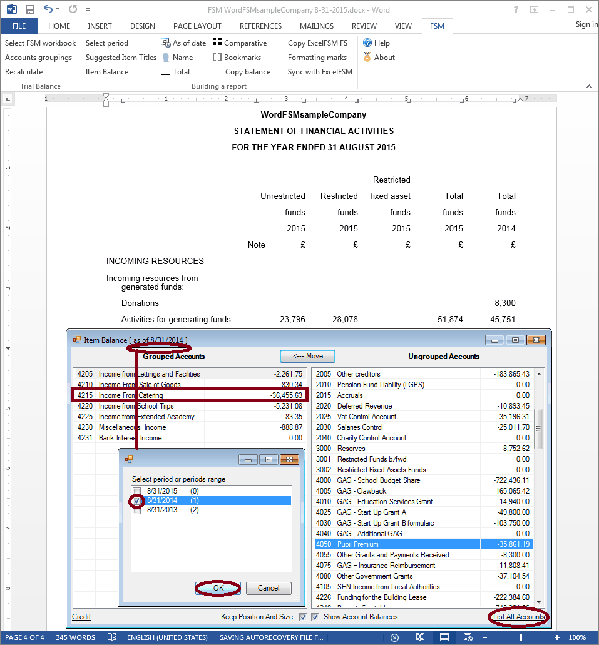Click the Name icon in FSM ribbon
This screenshot has width=599, height=645.
click(165, 58)
